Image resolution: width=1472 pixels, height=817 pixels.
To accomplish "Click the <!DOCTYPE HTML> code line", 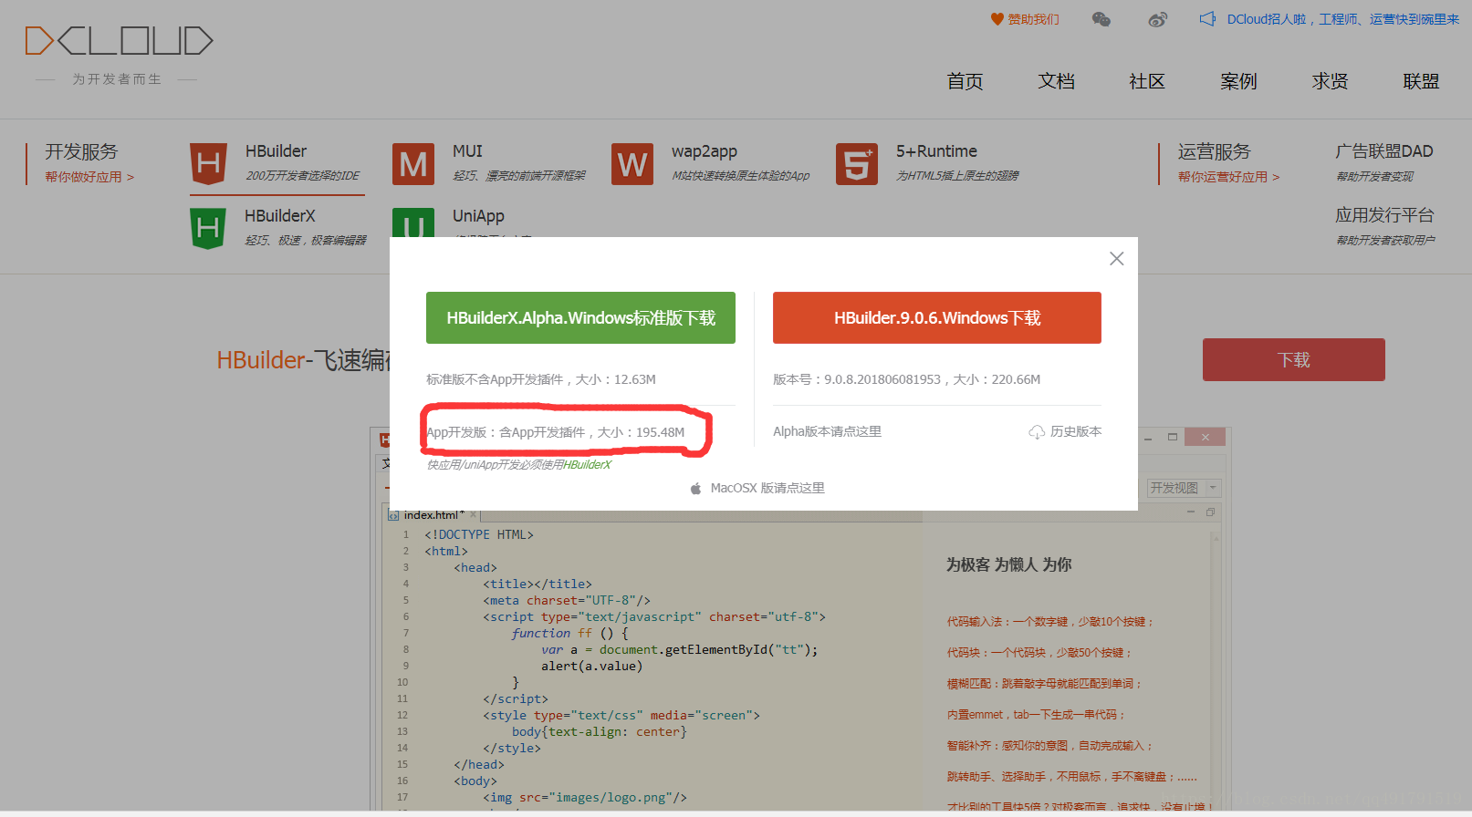I will pos(478,535).
